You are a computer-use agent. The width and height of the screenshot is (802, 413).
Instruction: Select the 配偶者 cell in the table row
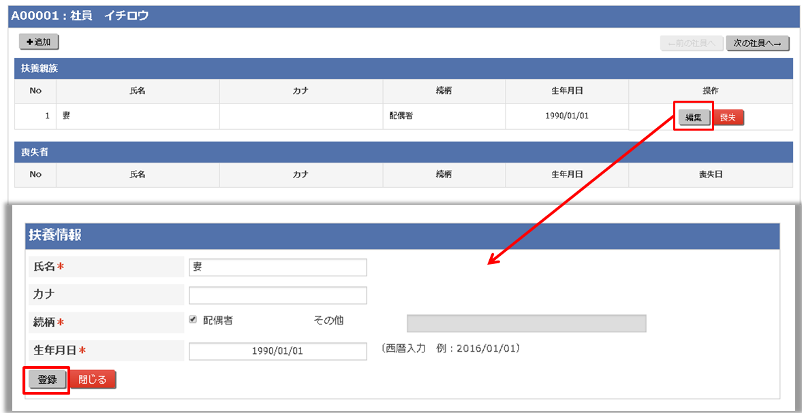(x=444, y=116)
